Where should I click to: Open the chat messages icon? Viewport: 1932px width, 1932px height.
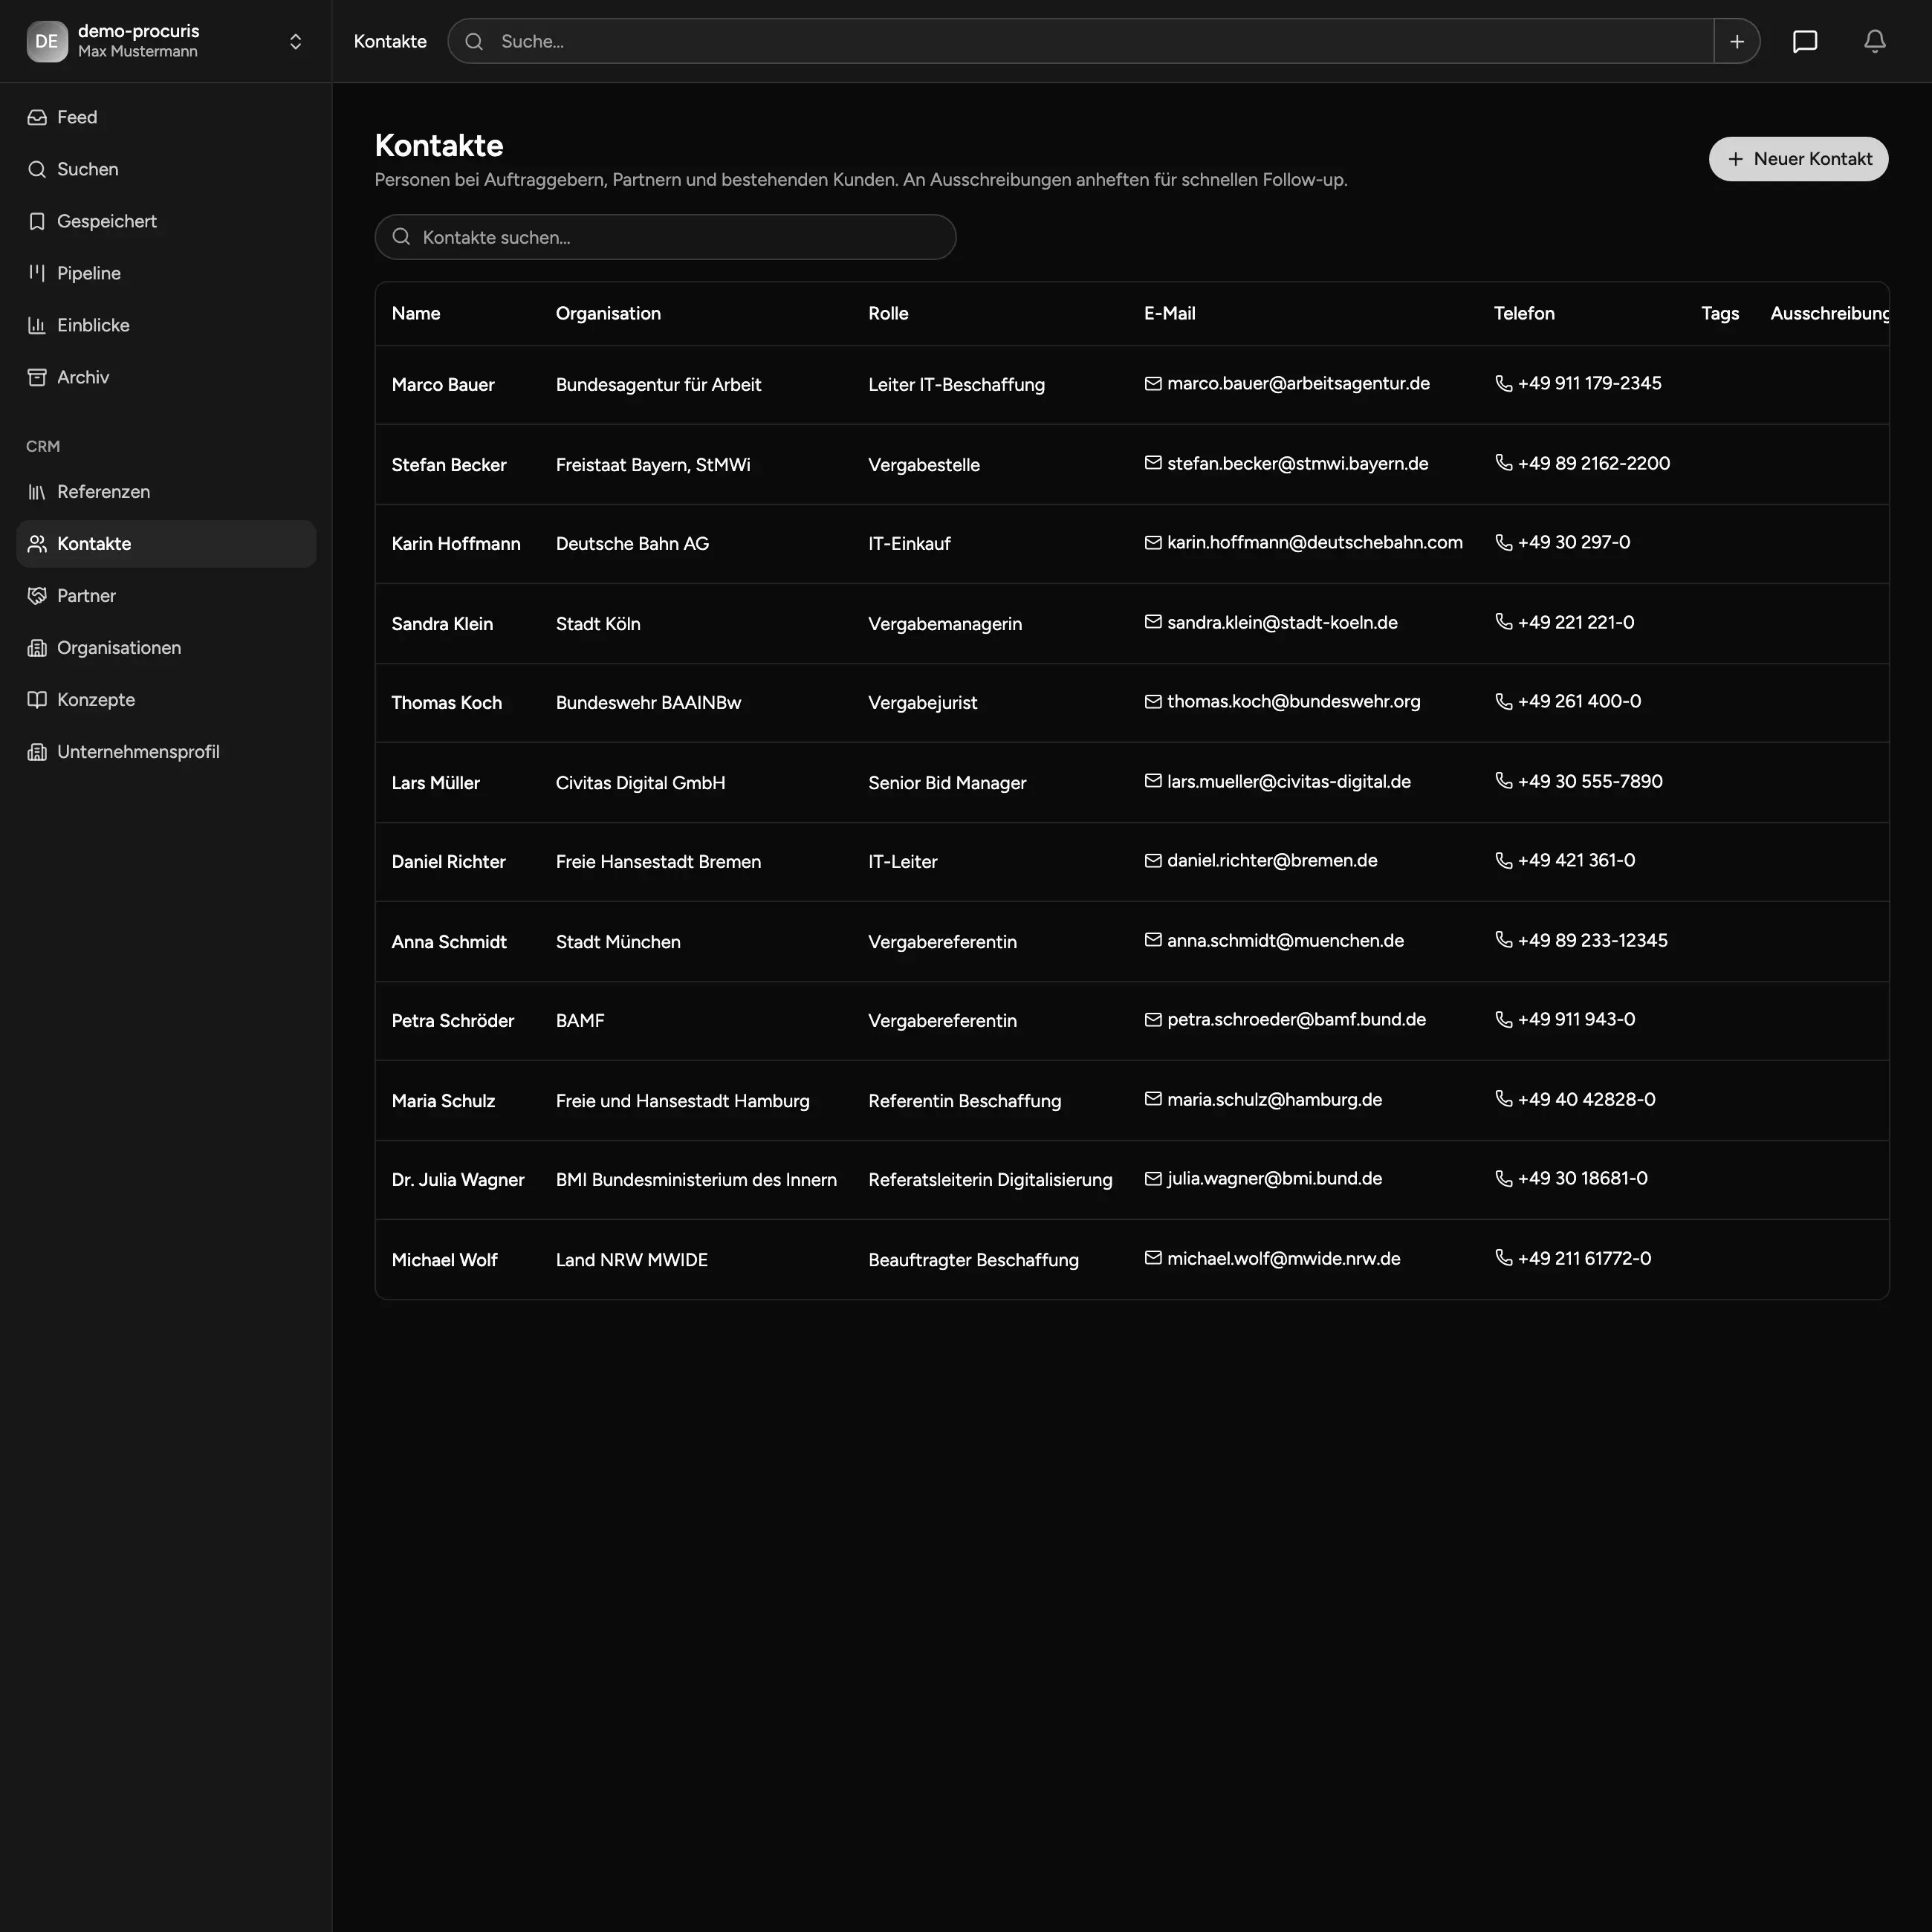point(1804,41)
